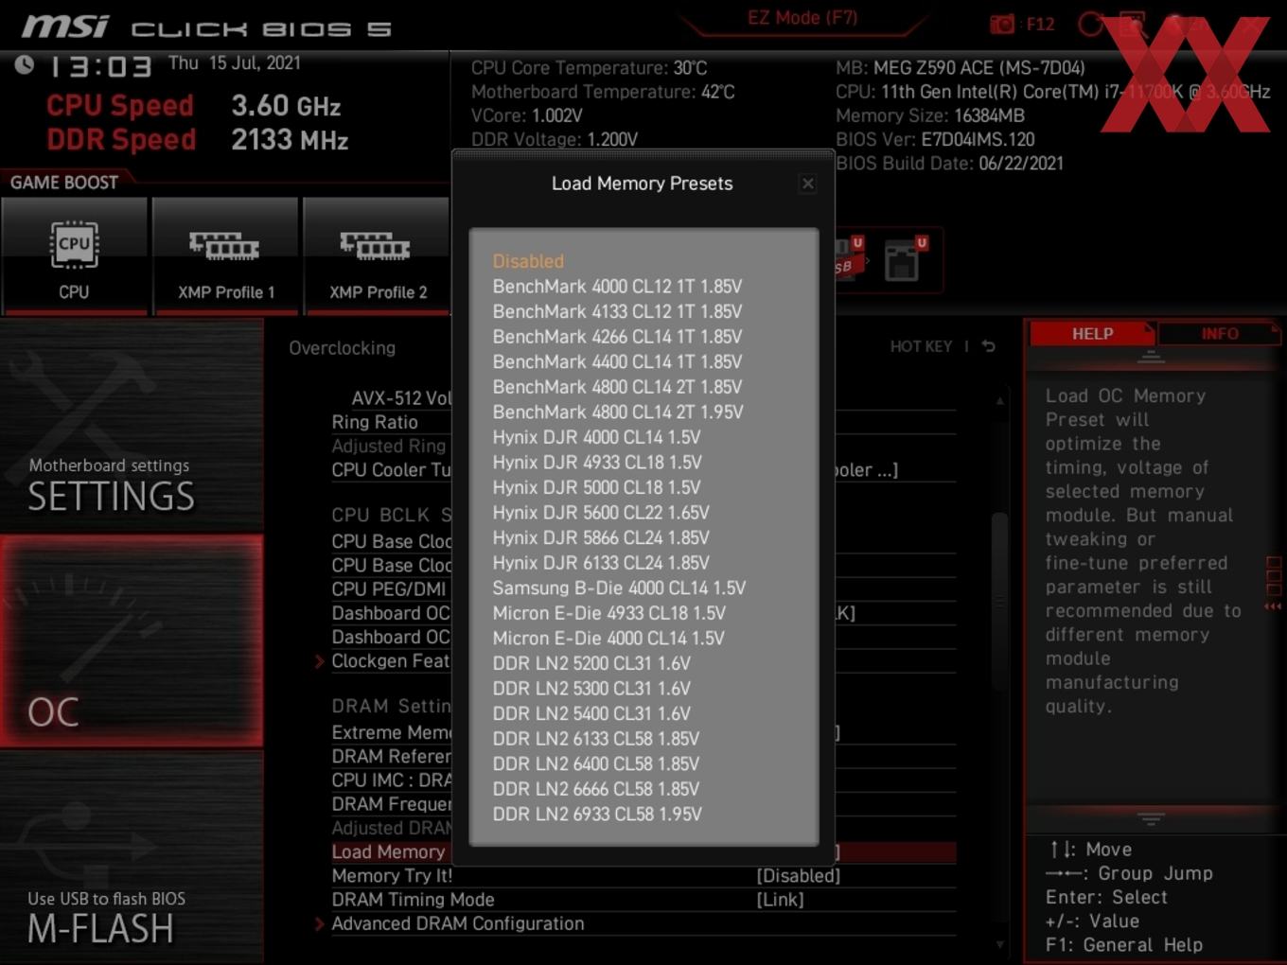Close the Load Memory Presets dialog

[807, 184]
